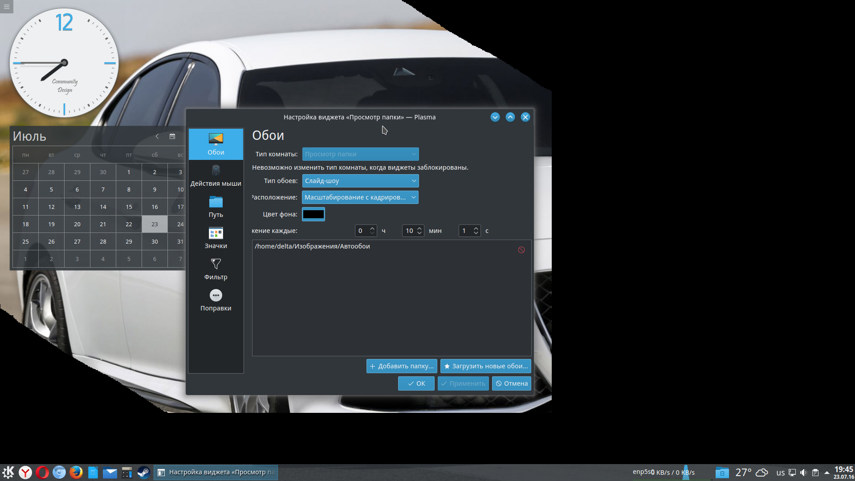Screen dimensions: 855x481
Task: Click the Add Folder (Добавить папку) button
Action: [401, 366]
